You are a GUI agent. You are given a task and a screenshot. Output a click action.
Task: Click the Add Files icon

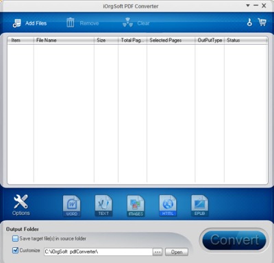pos(17,23)
